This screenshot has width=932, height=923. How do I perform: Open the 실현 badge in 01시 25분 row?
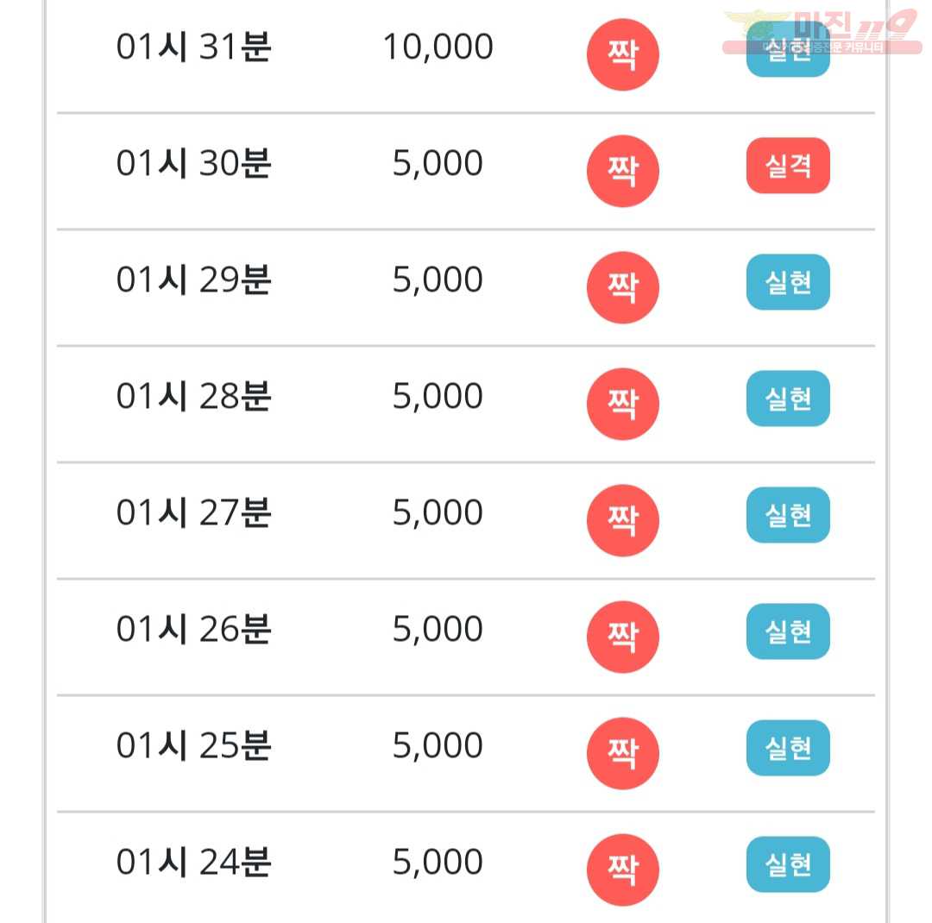tap(788, 748)
